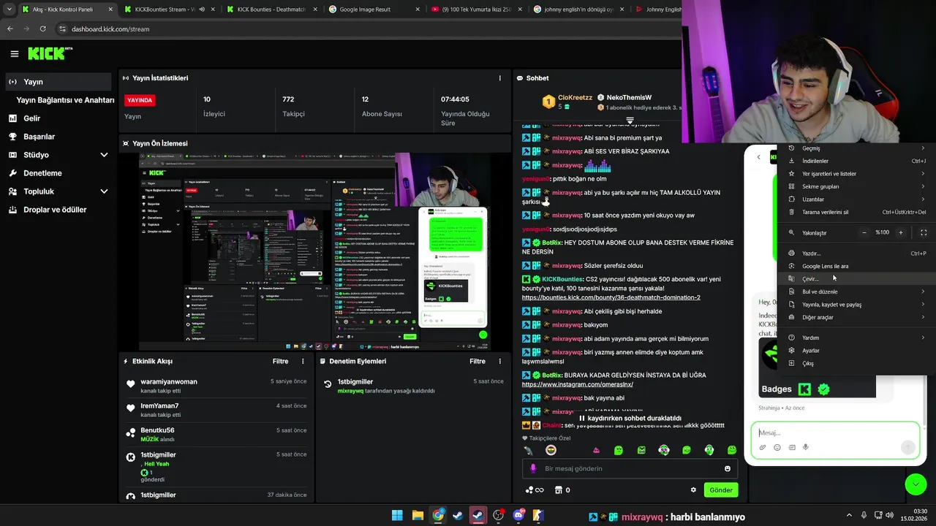This screenshot has height=526, width=936.
Task: Open Filtre in Etkinlik Akışı panel
Action: tap(280, 361)
